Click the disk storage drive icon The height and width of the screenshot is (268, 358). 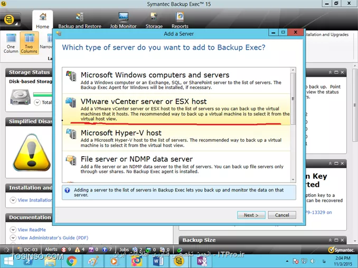coord(20,97)
